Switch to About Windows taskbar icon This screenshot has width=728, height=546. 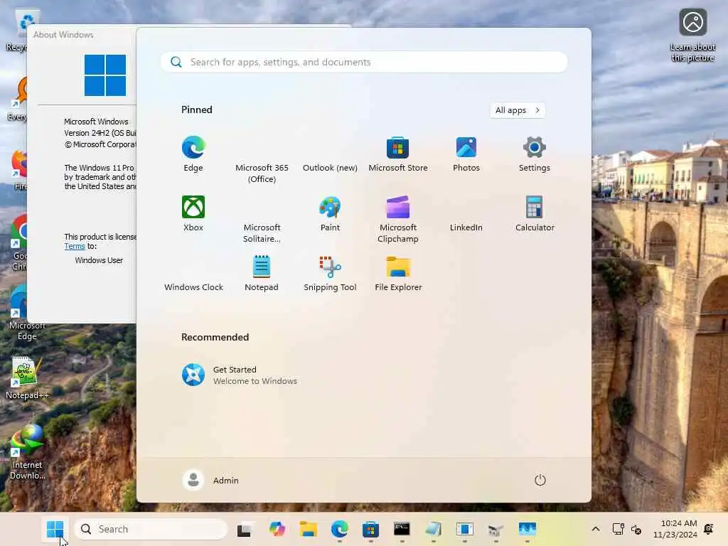(464, 529)
